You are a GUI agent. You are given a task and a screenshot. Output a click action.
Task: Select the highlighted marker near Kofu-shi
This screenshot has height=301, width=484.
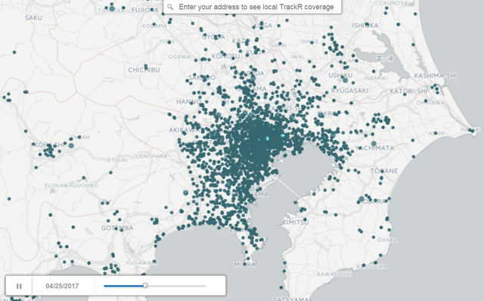[71, 145]
